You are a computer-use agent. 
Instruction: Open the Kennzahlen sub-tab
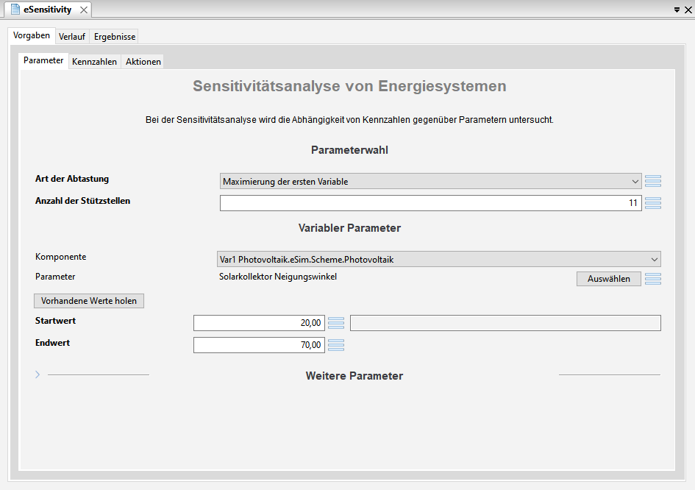pyautogui.click(x=94, y=62)
